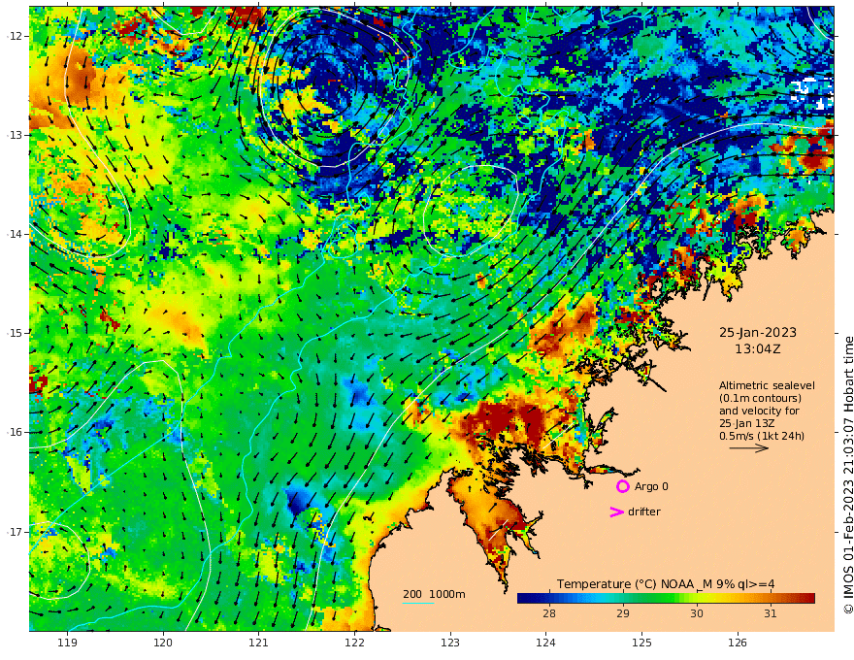
Task: Click the cyan 200m isobath legend line
Action: coord(418,603)
